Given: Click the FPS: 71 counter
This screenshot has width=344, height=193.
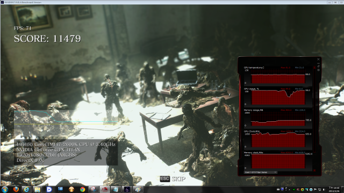Looking at the screenshot, I should (x=23, y=28).
